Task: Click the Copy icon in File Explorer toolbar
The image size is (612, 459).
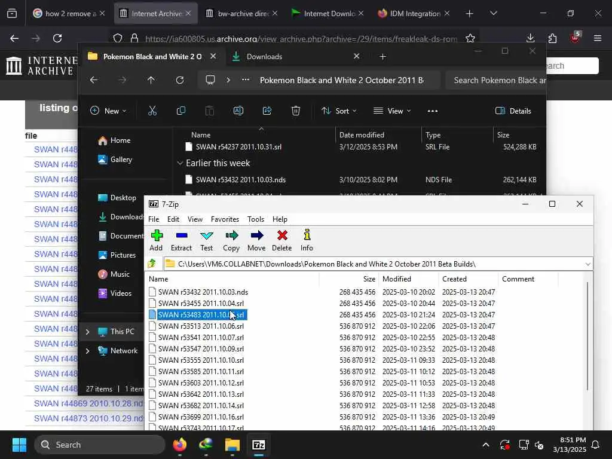Action: (x=180, y=111)
